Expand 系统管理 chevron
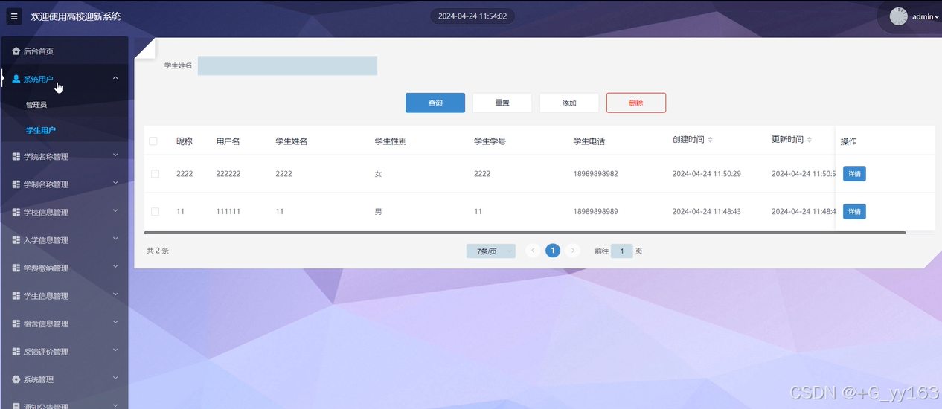Viewport: 942px width, 409px height. click(x=115, y=378)
